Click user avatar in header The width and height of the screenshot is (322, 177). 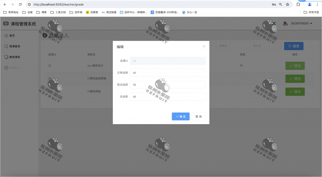point(285,24)
